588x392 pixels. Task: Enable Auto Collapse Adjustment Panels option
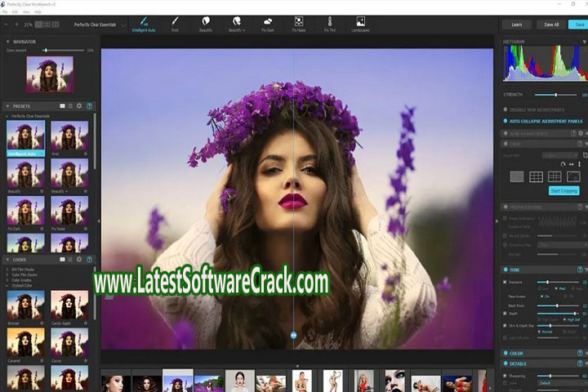(506, 121)
